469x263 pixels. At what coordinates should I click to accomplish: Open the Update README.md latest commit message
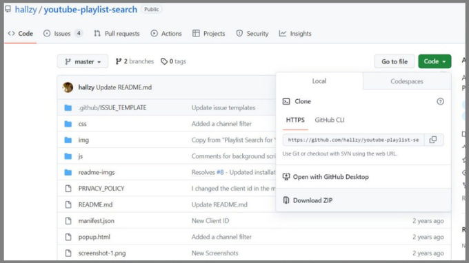pyautogui.click(x=124, y=87)
